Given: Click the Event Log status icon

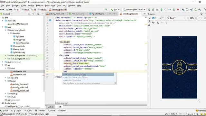Looking at the screenshot, I should click(x=201, y=111).
